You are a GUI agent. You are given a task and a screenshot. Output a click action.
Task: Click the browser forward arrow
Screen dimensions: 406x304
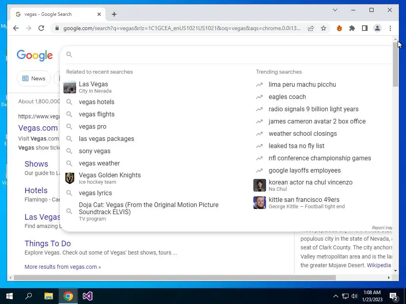point(29,28)
